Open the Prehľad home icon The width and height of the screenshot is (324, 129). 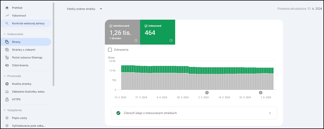coord(7,8)
